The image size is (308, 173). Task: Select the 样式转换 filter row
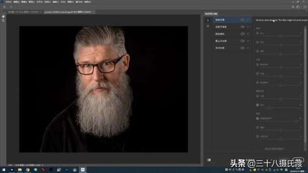(x=232, y=48)
